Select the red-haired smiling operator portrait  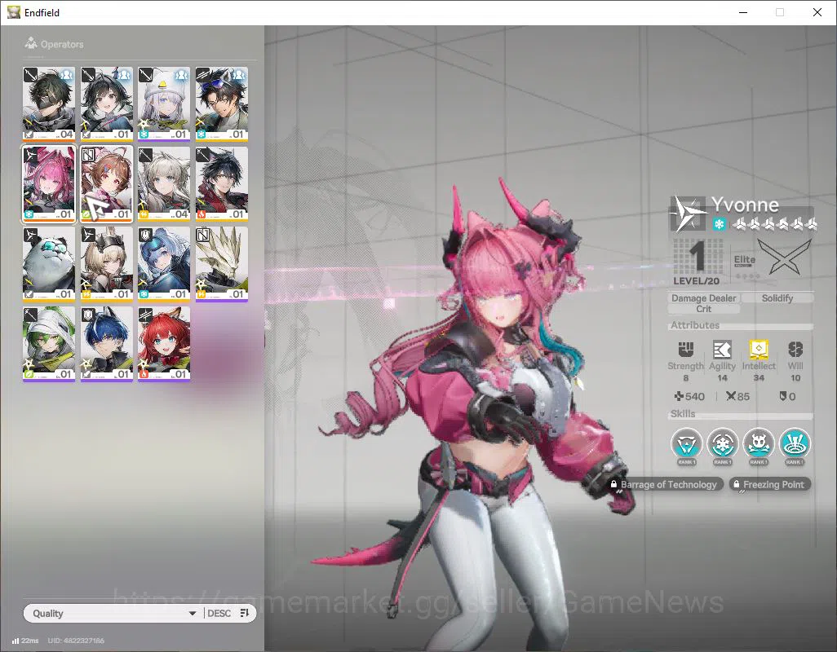[x=164, y=345]
